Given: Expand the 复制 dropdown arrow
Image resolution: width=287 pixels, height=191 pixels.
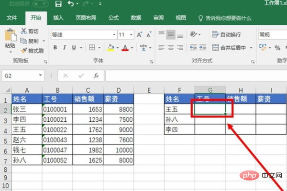Looking at the screenshot, I should pyautogui.click(x=44, y=41).
